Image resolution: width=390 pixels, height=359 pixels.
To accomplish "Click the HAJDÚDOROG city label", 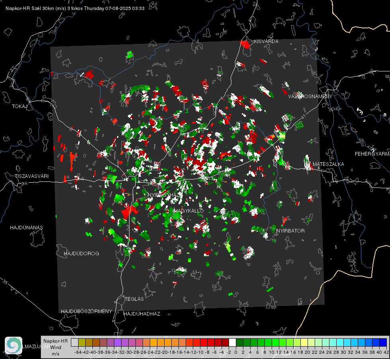I will click(x=81, y=253).
